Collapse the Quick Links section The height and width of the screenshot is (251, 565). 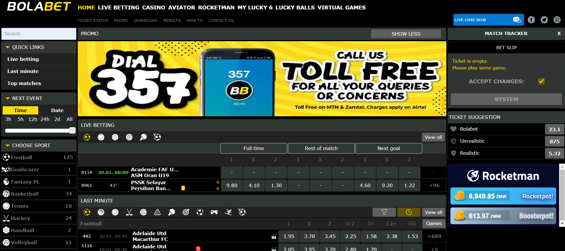pos(8,47)
